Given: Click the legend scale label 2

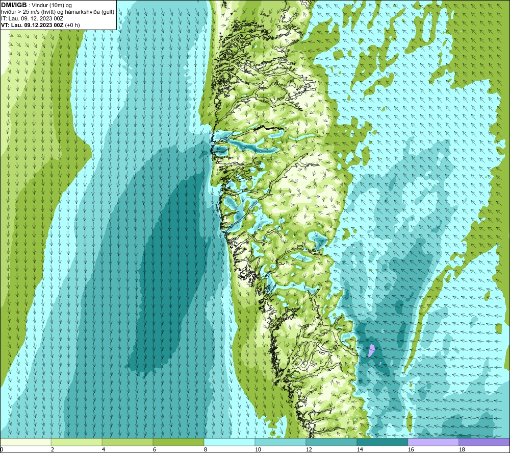Looking at the screenshot, I should [53, 450].
